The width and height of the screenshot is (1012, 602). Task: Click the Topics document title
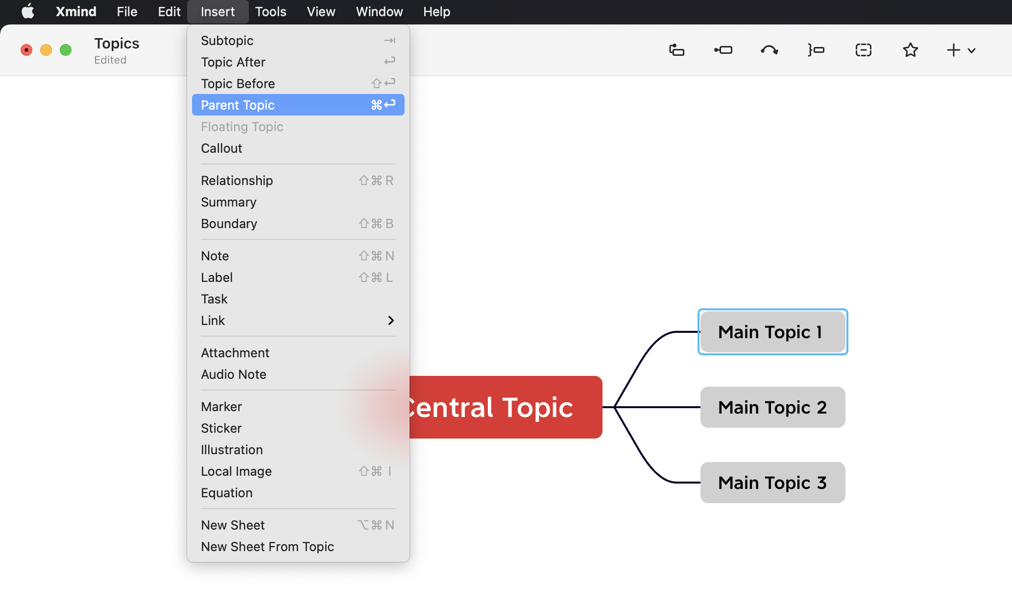pos(117,44)
